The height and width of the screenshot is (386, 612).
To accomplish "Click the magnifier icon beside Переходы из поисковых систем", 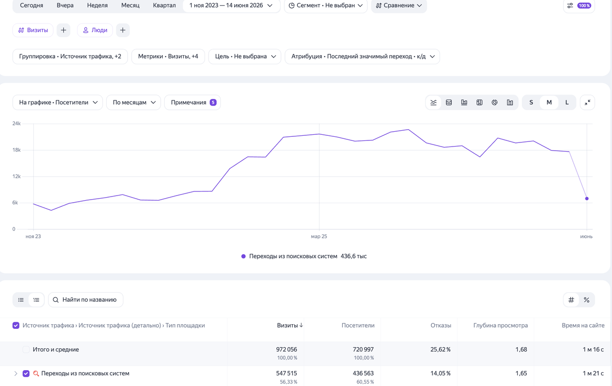I will [x=36, y=374].
